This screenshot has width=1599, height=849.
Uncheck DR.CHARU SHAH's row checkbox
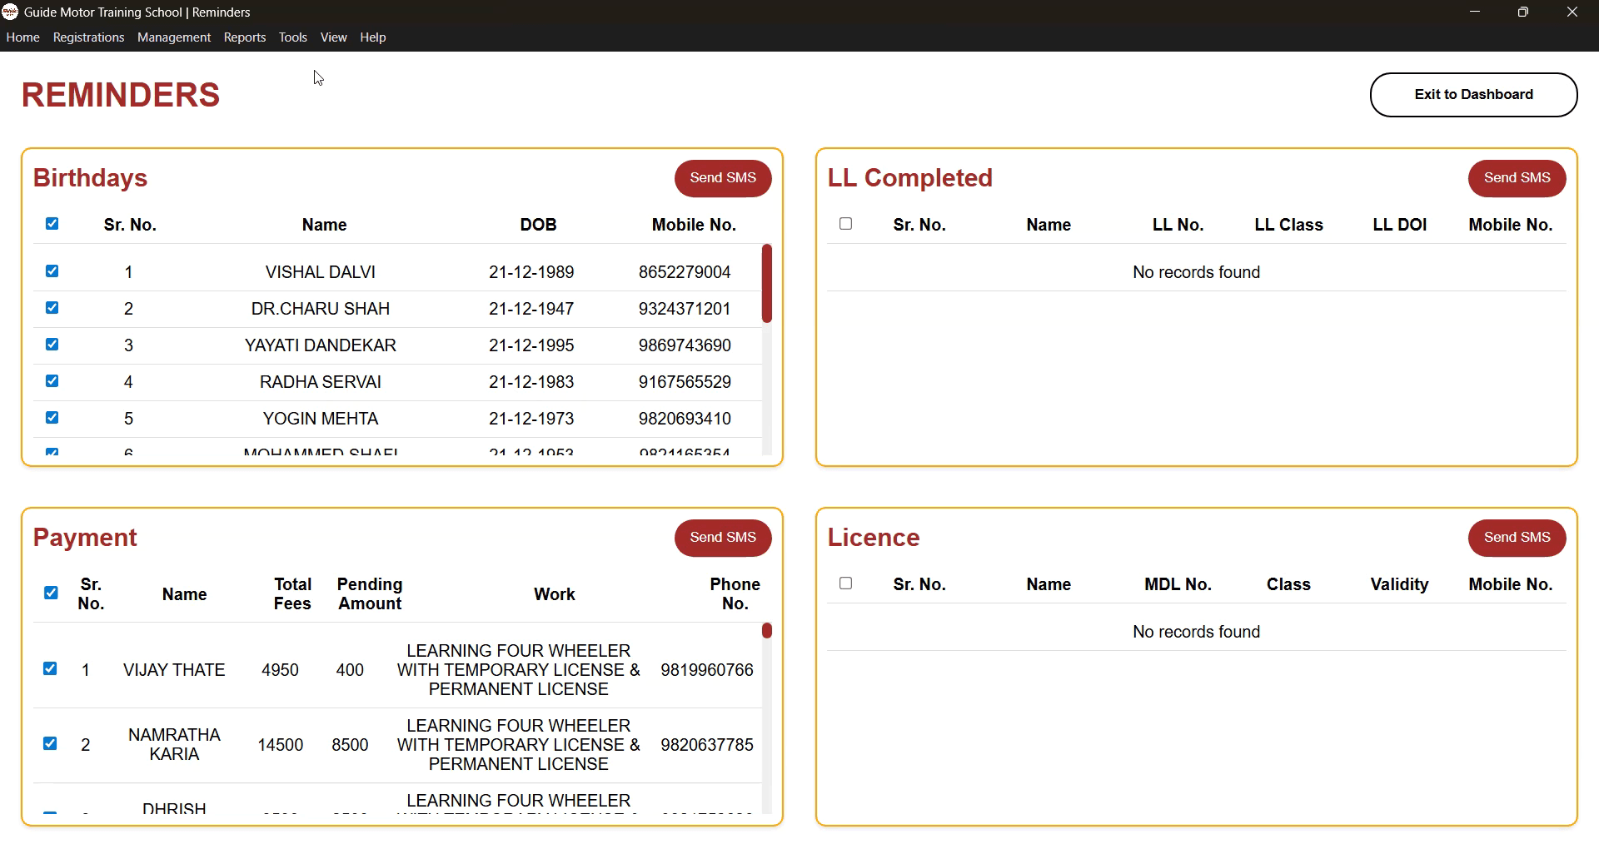pos(52,307)
